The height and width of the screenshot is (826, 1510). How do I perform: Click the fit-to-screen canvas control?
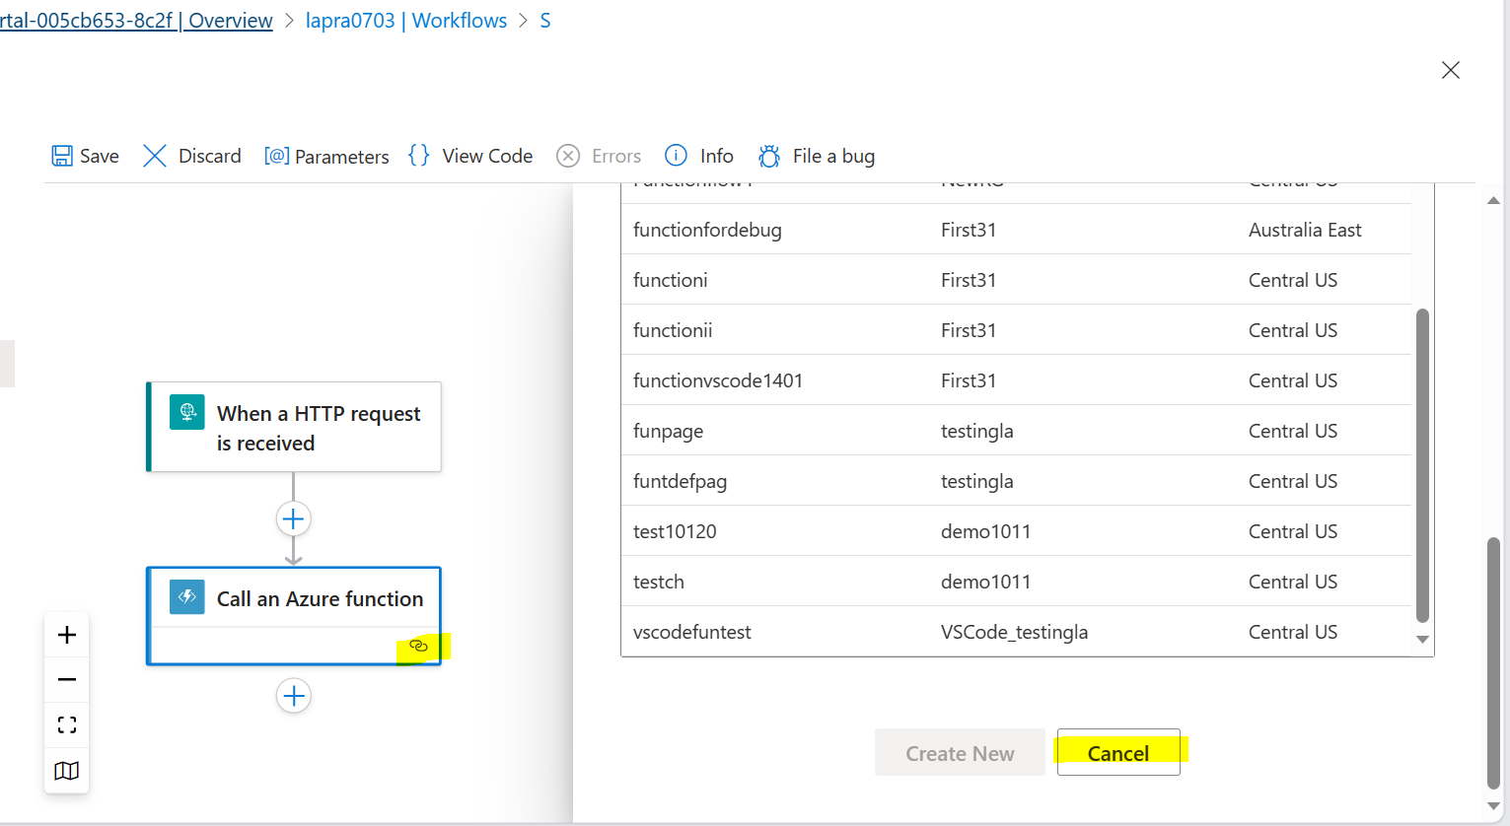tap(66, 724)
